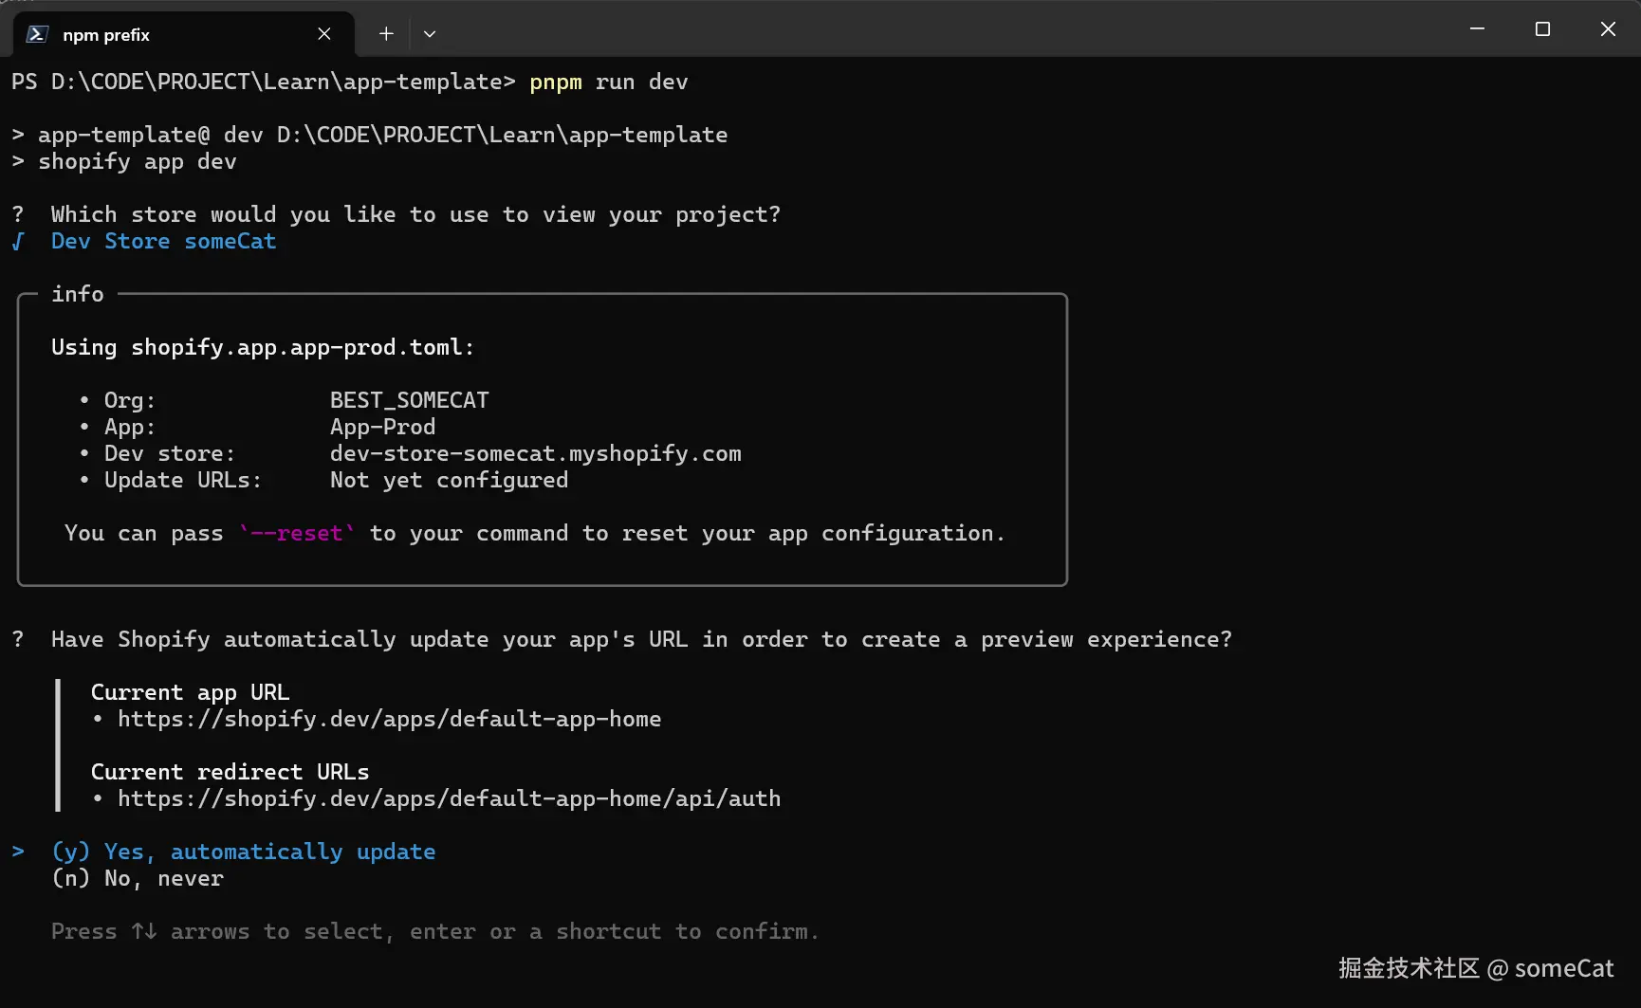This screenshot has width=1641, height=1008.
Task: Open the redirect URL ending in api/auth
Action: [x=449, y=798]
